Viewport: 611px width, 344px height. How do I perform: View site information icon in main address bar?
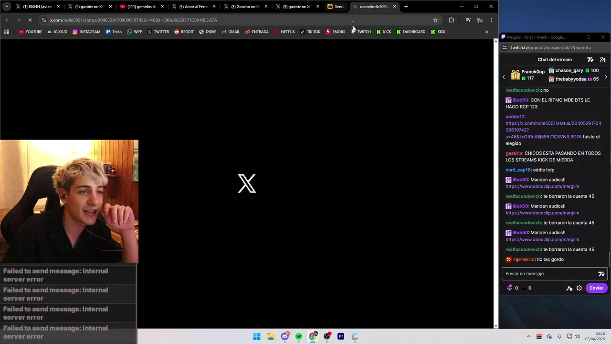tap(43, 20)
